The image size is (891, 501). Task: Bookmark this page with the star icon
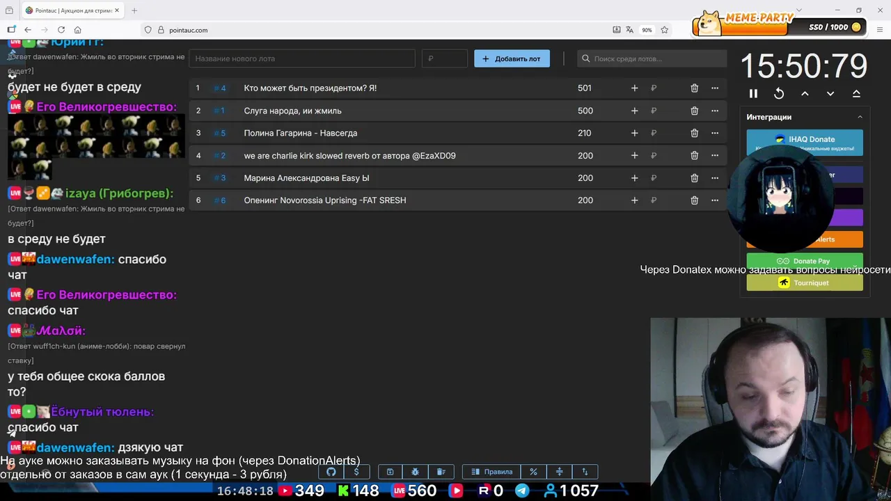coord(665,30)
